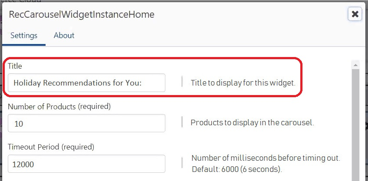This screenshot has height=181, width=368.
Task: Click the Timeout Period input box
Action: point(86,164)
